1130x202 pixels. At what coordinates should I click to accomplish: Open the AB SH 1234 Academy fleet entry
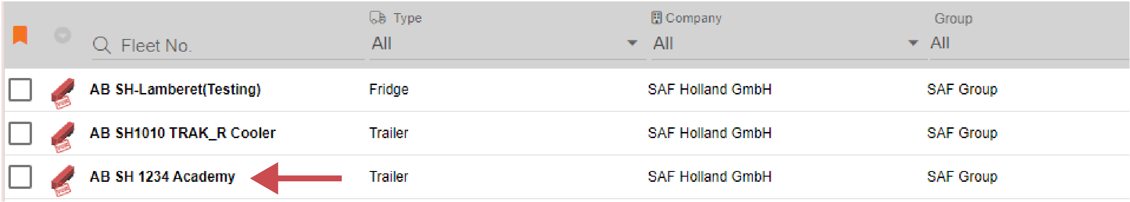(162, 177)
